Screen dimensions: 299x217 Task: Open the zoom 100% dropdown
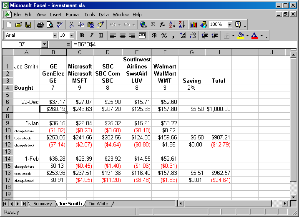(x=230, y=25)
